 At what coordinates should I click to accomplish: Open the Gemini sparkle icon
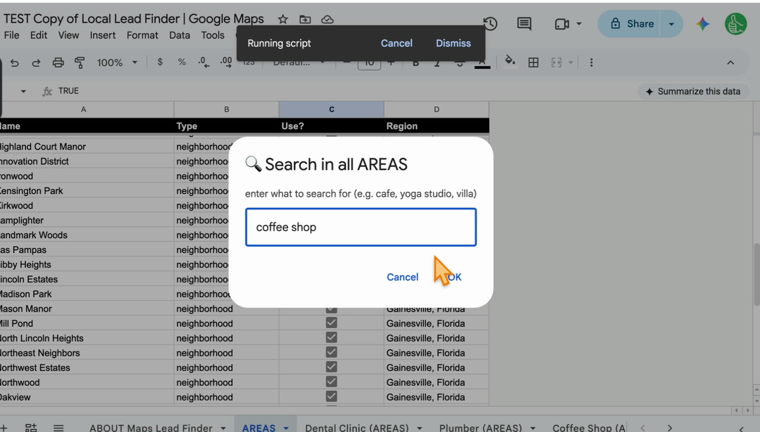click(703, 24)
